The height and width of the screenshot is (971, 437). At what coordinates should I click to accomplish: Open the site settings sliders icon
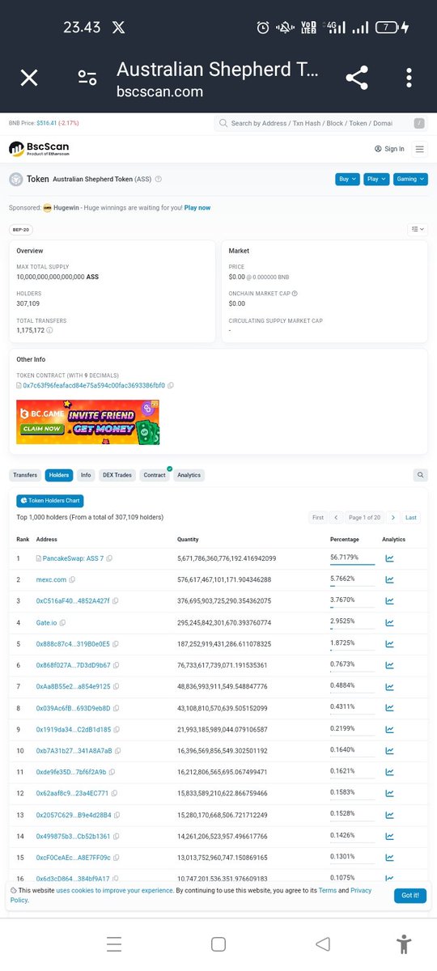pyautogui.click(x=87, y=78)
